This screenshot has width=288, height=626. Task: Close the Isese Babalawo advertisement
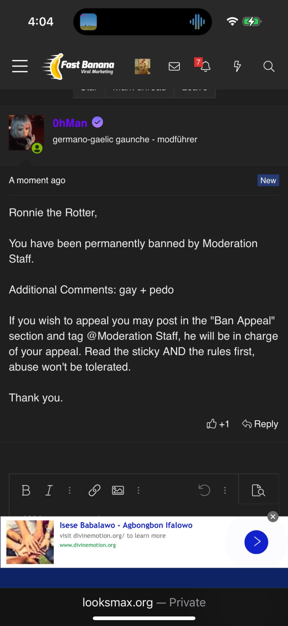coord(273,517)
